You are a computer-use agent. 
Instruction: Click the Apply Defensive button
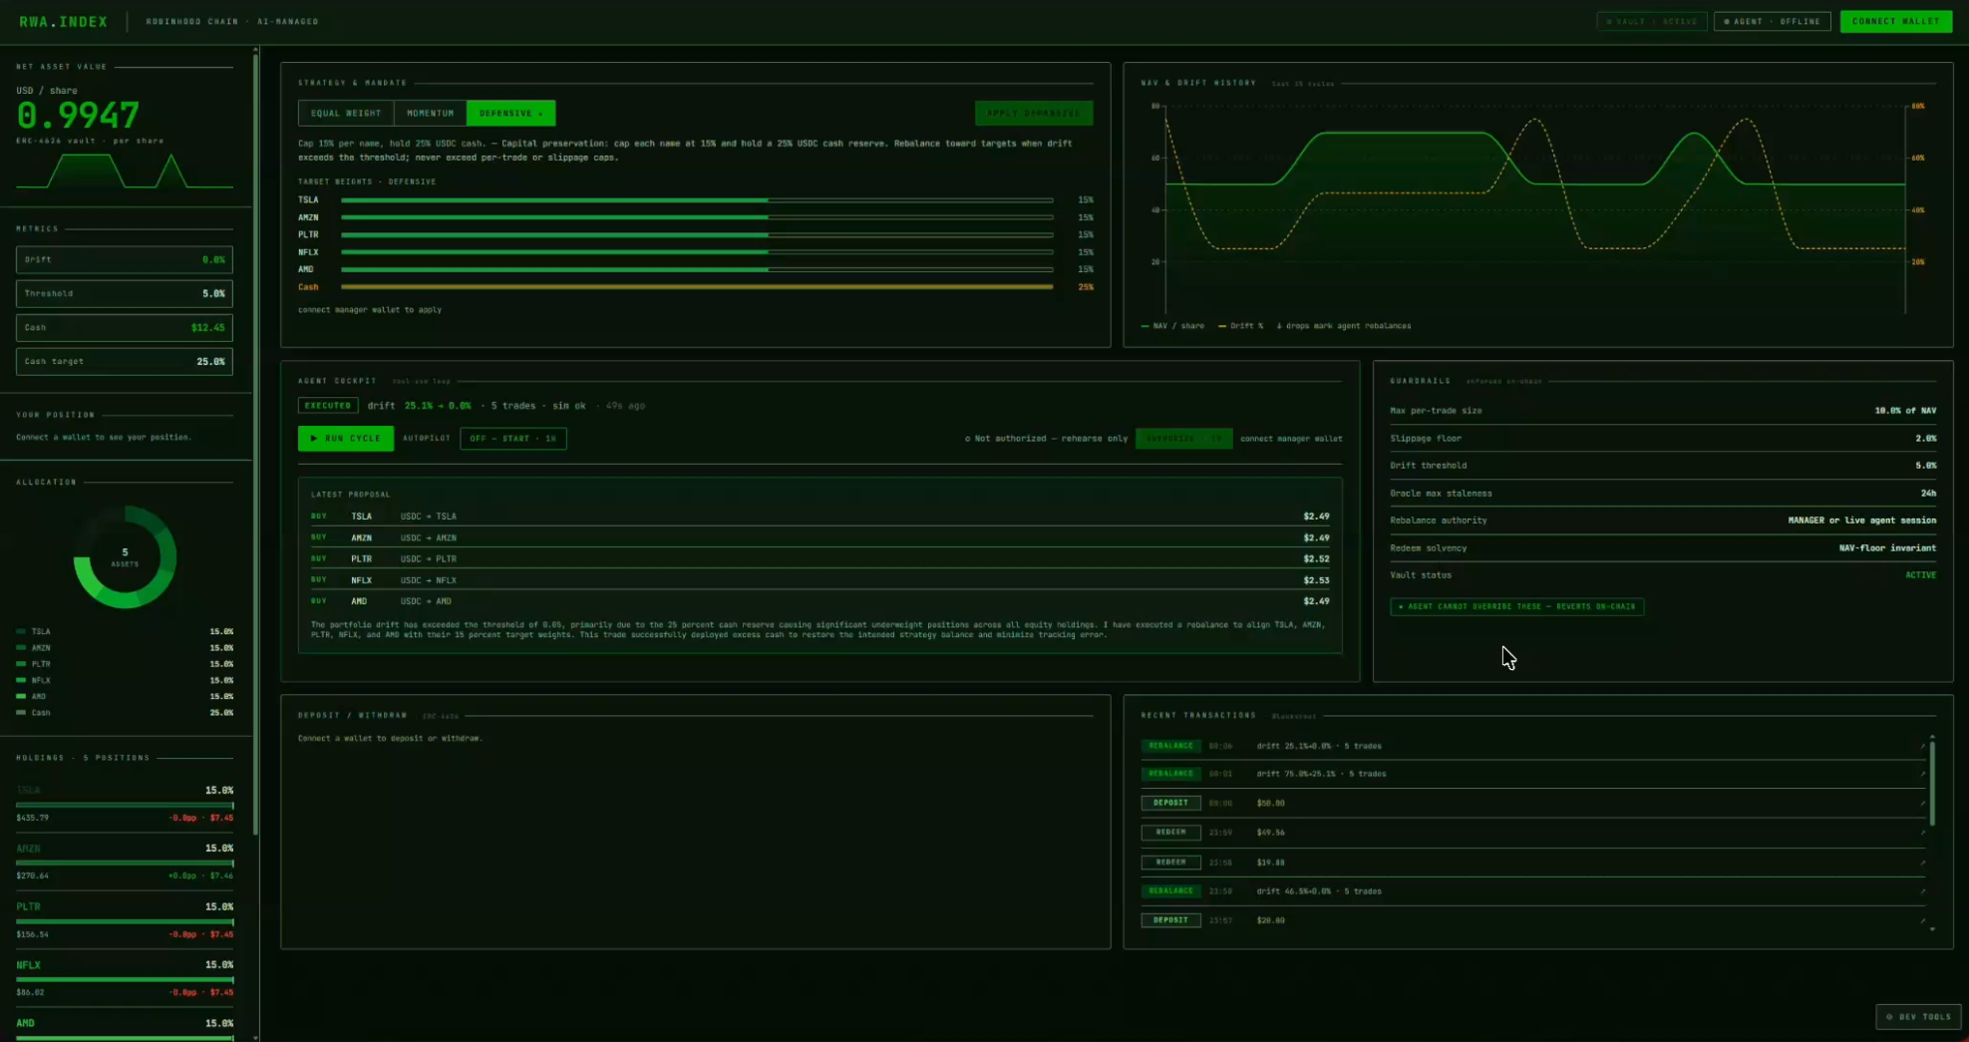pyautogui.click(x=1033, y=113)
